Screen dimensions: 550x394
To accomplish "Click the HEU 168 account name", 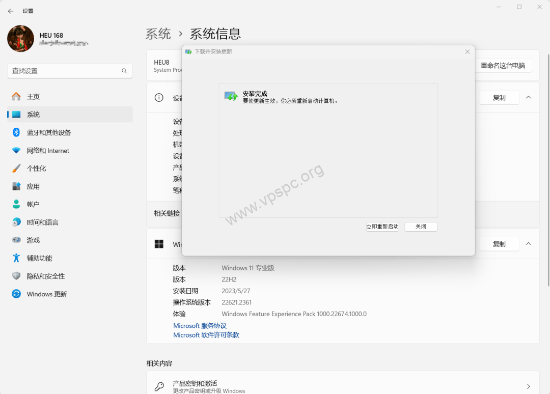I will click(51, 36).
